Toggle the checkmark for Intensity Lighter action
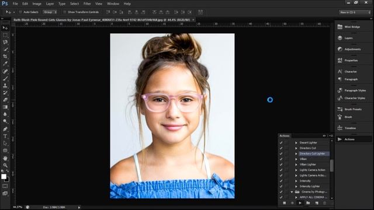 (x=281, y=187)
